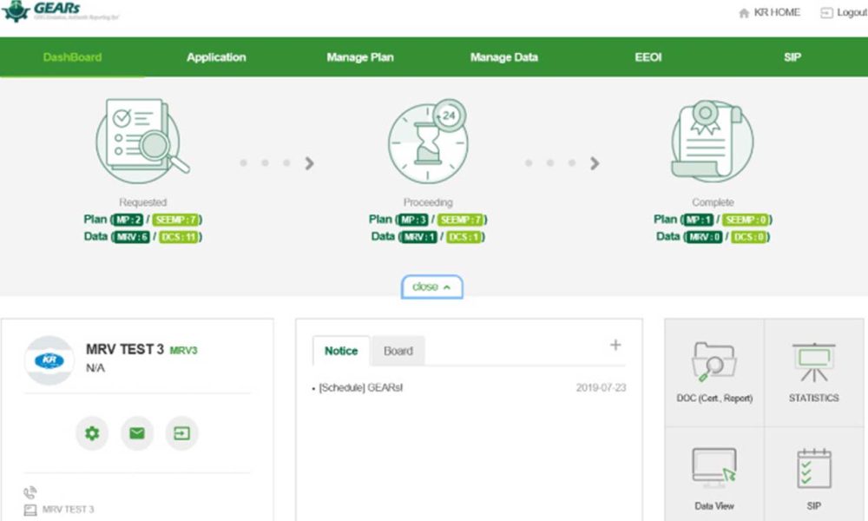The height and width of the screenshot is (521, 868).
Task: Select MP:2 badge under Requested
Action: click(x=128, y=220)
